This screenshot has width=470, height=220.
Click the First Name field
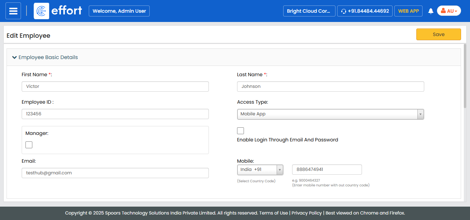pos(115,86)
